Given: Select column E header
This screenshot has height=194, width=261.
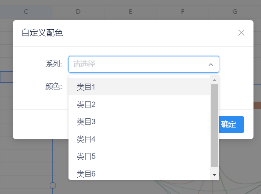Looking at the screenshot, I should [130, 12].
